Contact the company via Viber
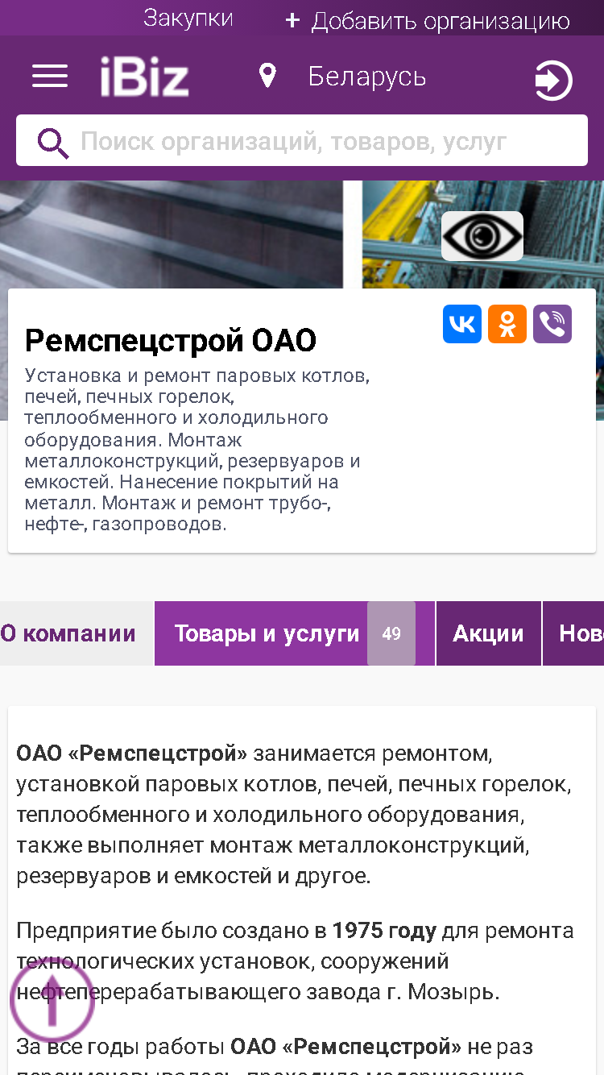Viewport: 604px width, 1075px height. click(552, 324)
